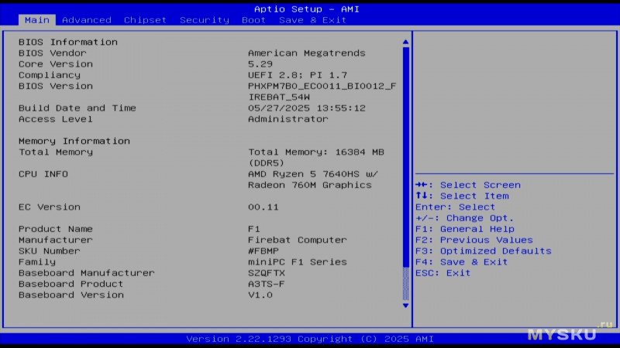Select the Core Version label
620x348 pixels.
[56, 64]
